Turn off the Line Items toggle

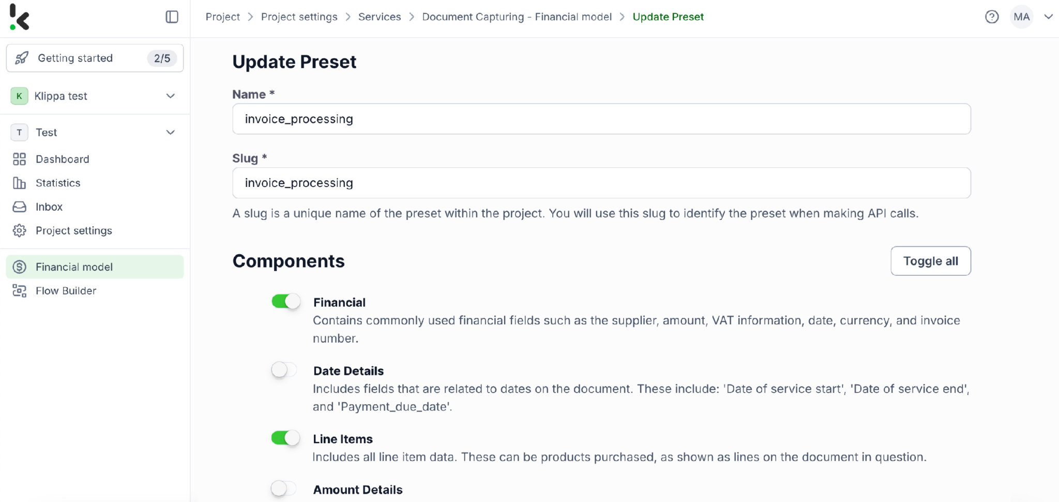click(285, 438)
